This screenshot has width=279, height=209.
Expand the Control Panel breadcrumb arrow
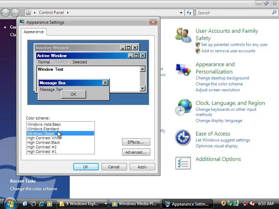coord(68,13)
